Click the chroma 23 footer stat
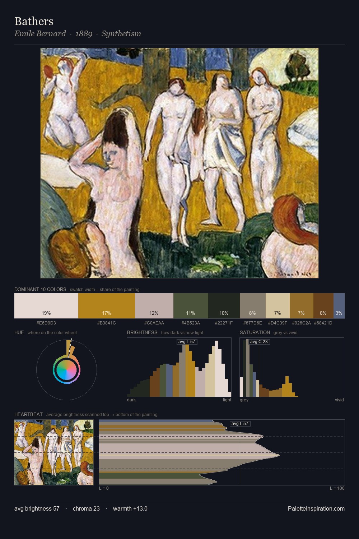The width and height of the screenshot is (359, 539). click(x=86, y=508)
